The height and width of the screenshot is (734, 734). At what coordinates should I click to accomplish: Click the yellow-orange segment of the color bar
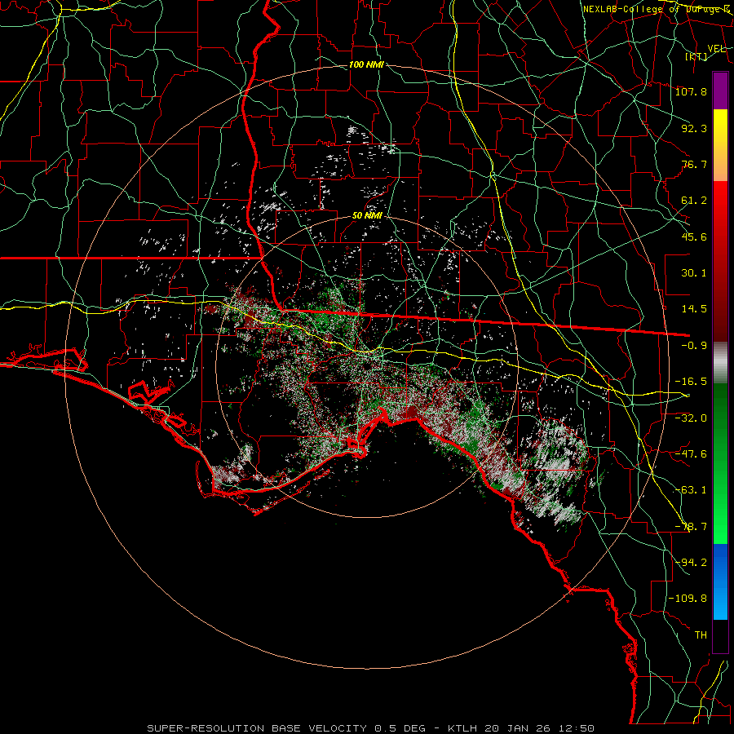coord(720,145)
